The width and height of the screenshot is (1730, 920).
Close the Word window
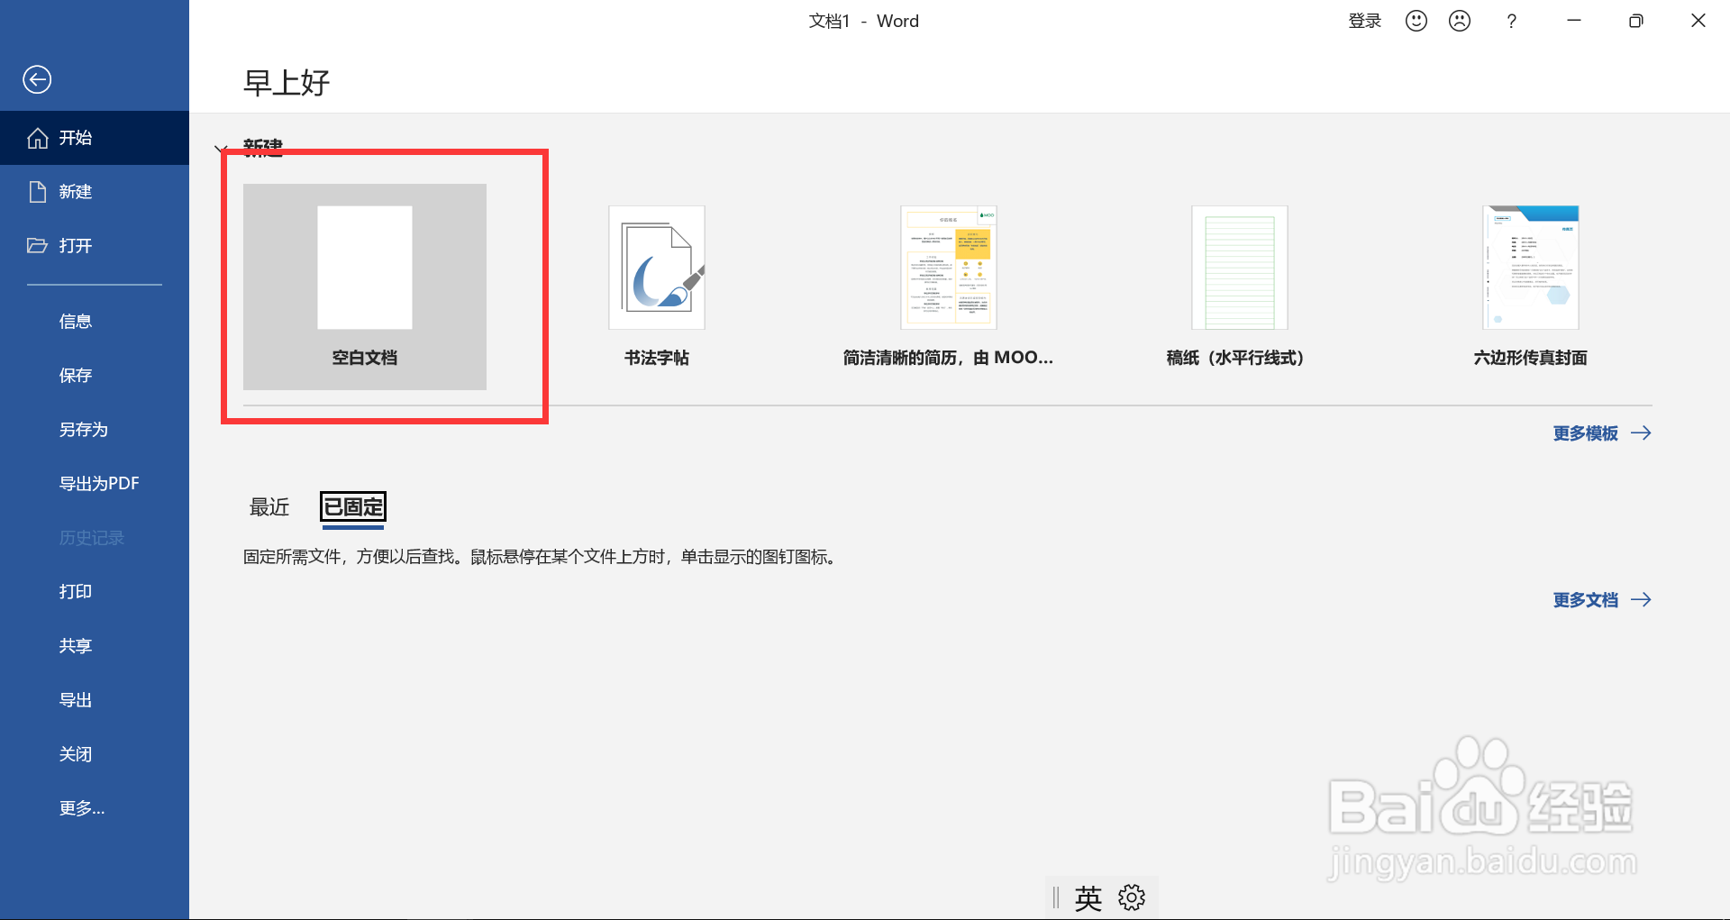[1698, 21]
